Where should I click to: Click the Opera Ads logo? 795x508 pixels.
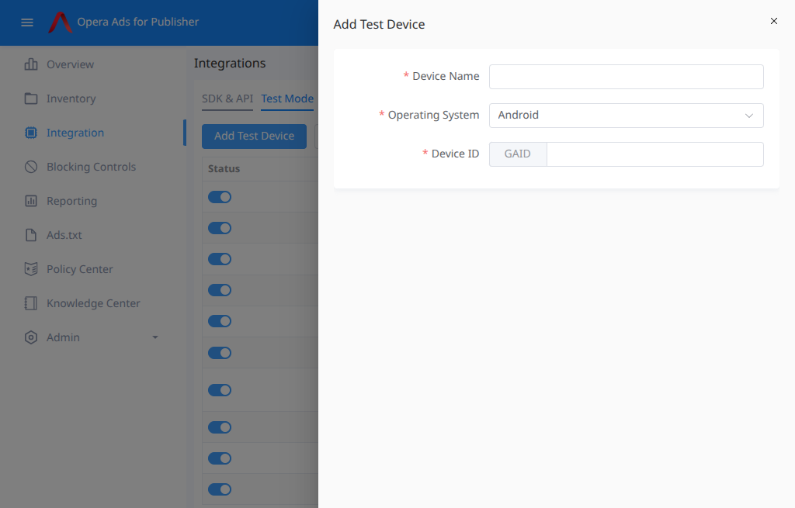tap(60, 22)
